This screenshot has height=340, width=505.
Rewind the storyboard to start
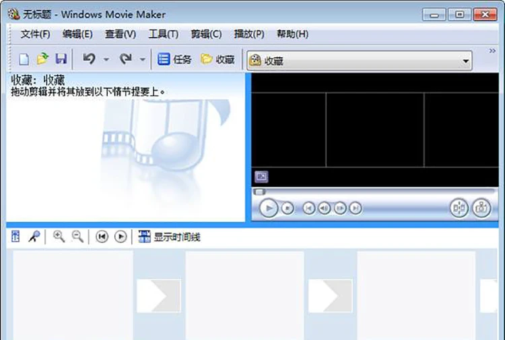[102, 237]
